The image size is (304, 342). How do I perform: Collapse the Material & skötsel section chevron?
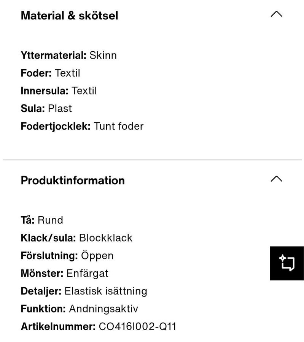(276, 14)
